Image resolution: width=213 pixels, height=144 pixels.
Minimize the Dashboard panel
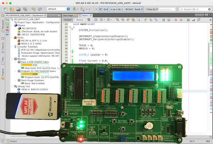[x=59, y=15]
